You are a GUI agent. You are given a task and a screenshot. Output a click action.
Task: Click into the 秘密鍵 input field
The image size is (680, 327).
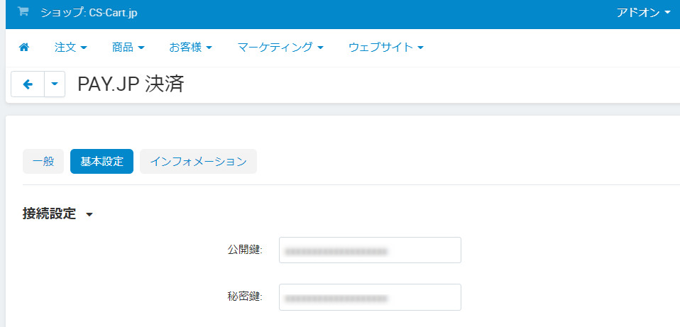point(370,297)
